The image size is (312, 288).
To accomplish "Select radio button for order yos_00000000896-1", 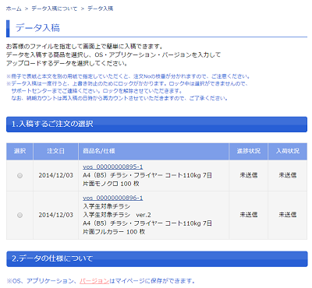I will (19, 215).
